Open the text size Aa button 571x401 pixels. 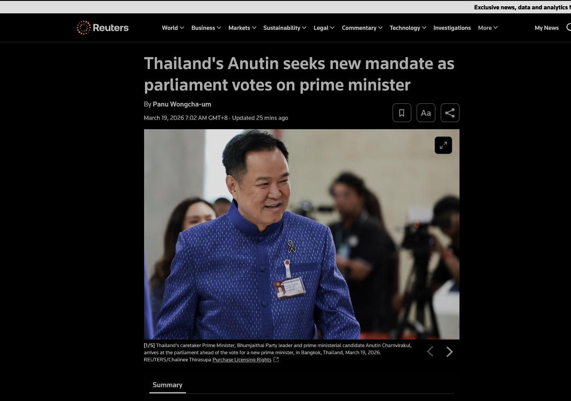coord(426,113)
